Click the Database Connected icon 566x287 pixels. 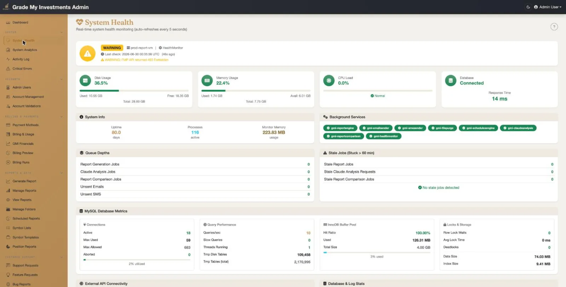click(x=450, y=81)
